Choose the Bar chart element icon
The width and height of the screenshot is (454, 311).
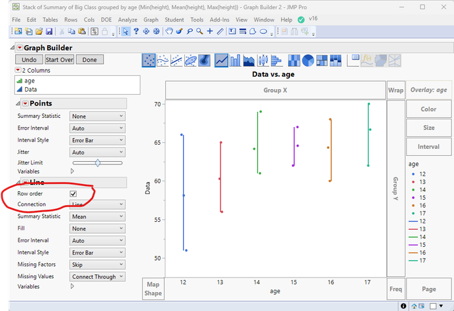pyautogui.click(x=236, y=60)
